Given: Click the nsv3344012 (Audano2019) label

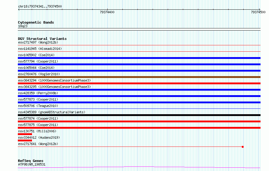Looking at the screenshot, I should click(x=39, y=137).
